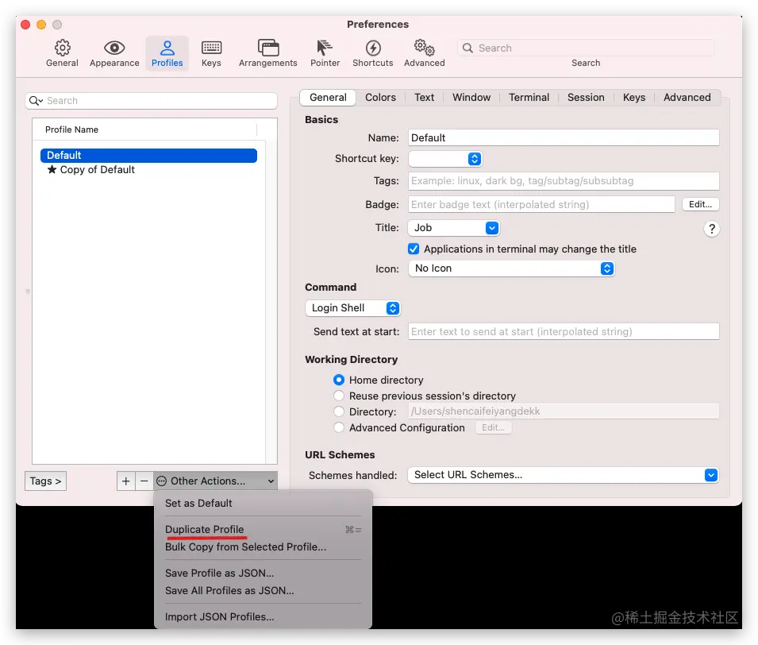The width and height of the screenshot is (758, 645).
Task: Choose Bulk Copy from Selected Profile
Action: tap(263, 547)
